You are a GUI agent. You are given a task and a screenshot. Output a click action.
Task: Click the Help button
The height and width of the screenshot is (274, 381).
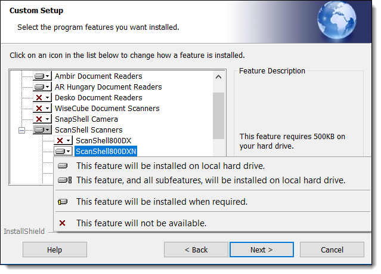pos(55,250)
